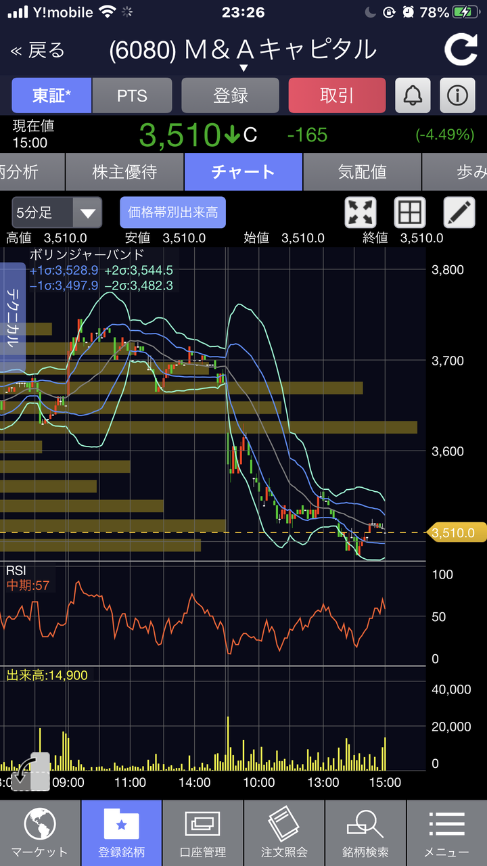Tap the -2σ:3,482.3 band value

(139, 286)
